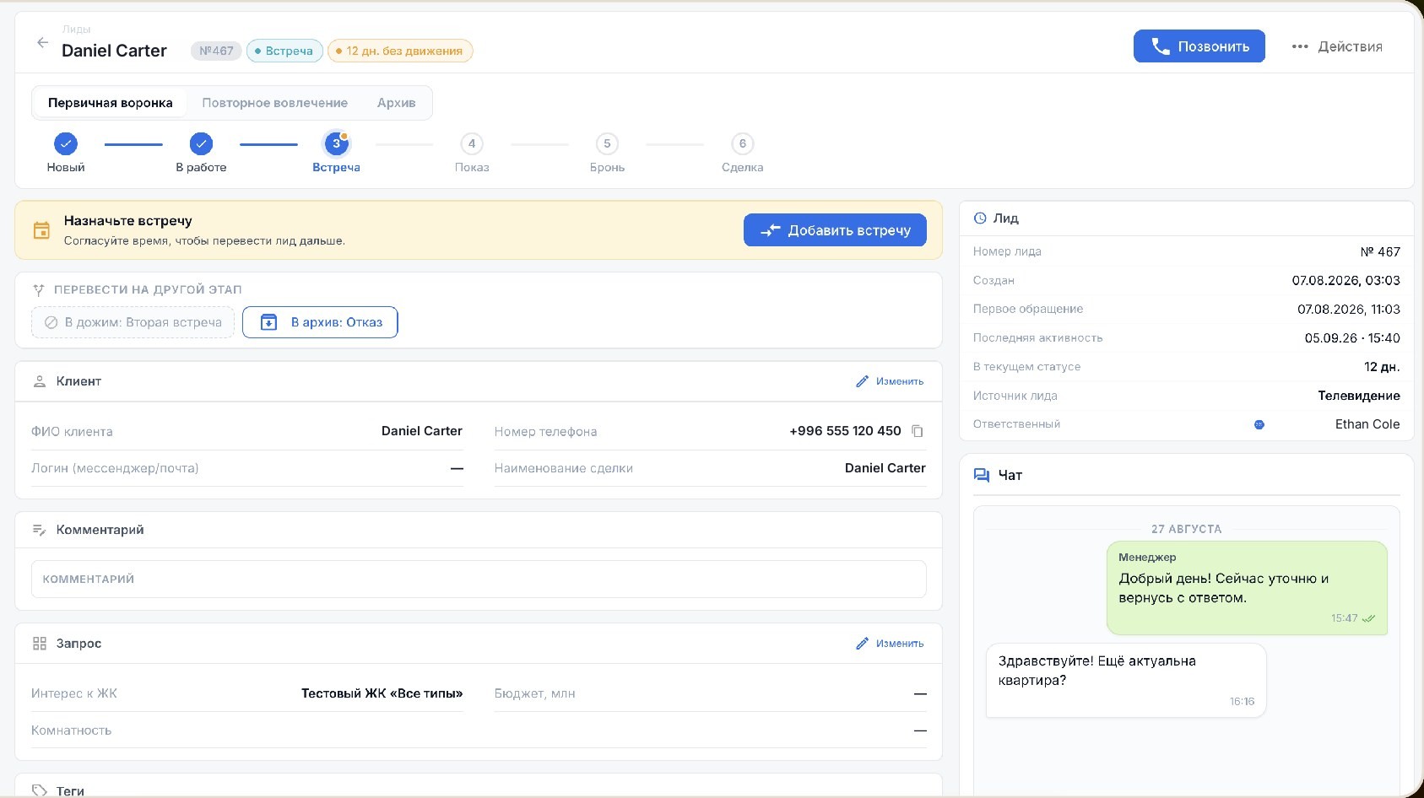1424x798 pixels.
Task: Click Изменить link in Клиент section
Action: (x=900, y=381)
